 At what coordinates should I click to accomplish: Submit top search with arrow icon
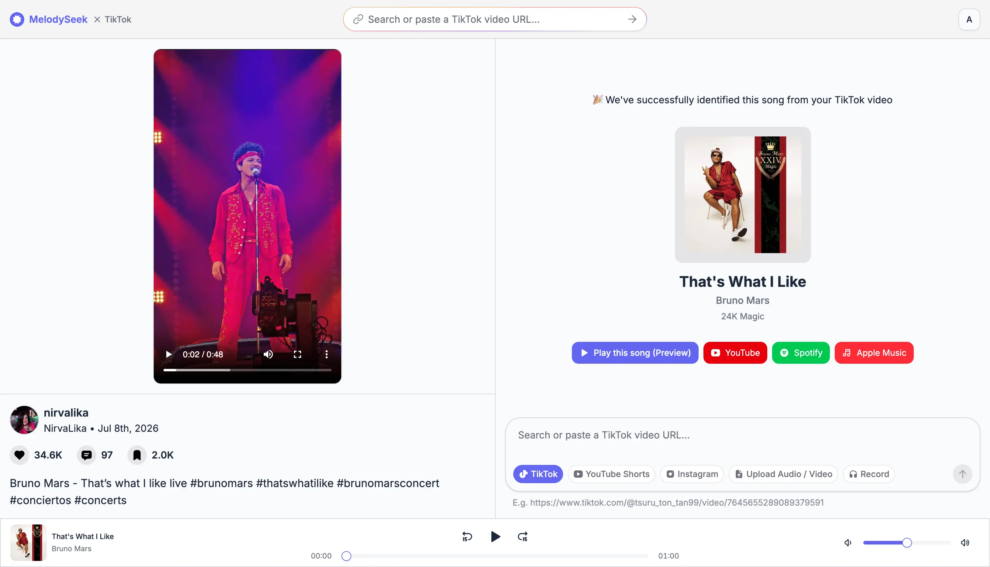coord(632,19)
